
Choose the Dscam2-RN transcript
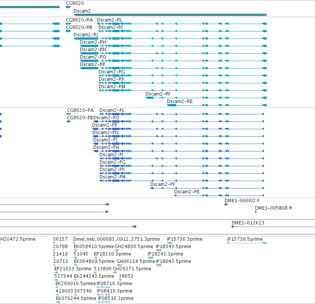[93, 50]
